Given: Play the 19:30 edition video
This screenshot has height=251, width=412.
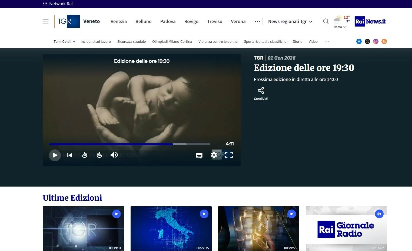Looking at the screenshot, I should [55, 155].
